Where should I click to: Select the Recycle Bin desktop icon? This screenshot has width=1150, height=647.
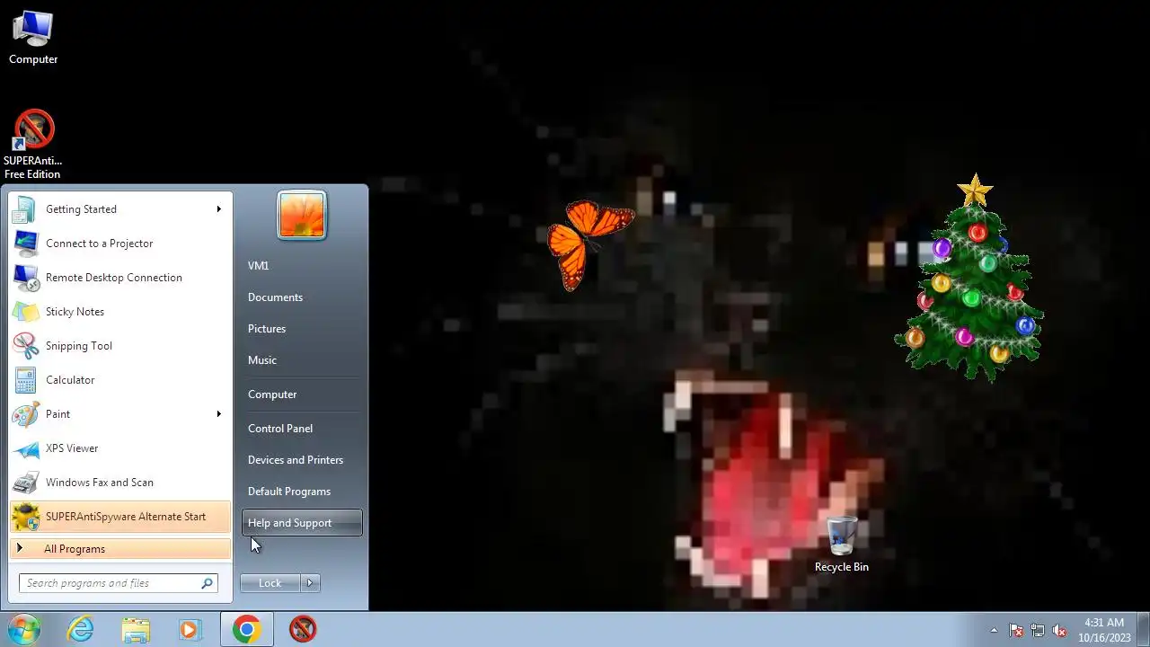(x=842, y=545)
